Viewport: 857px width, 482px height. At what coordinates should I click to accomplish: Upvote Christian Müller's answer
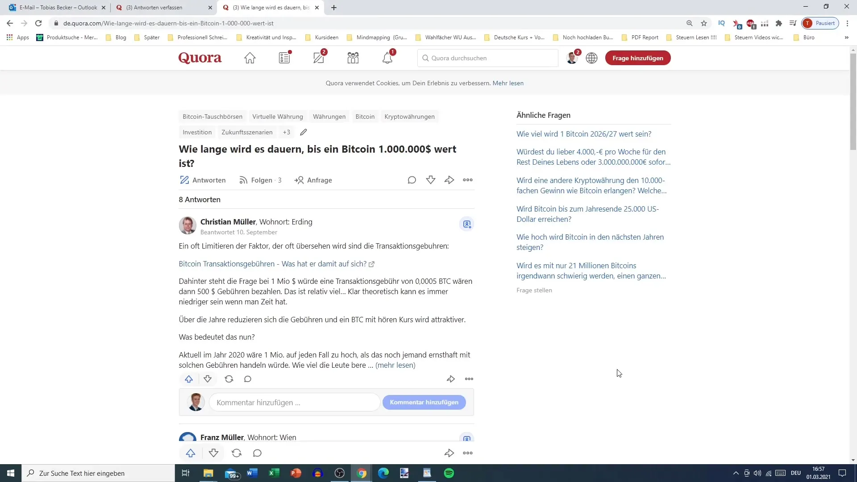189,379
